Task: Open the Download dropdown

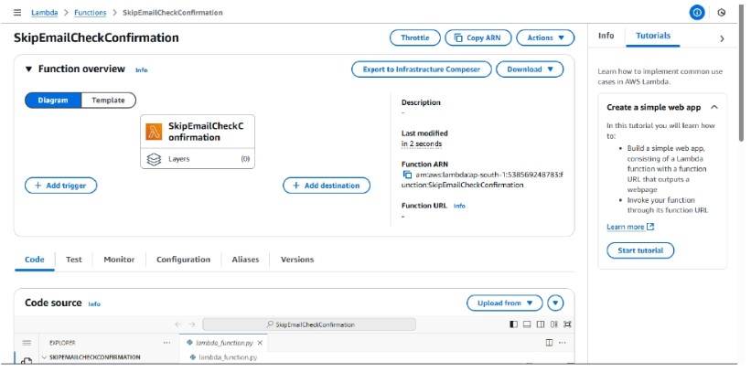Action: pos(530,69)
